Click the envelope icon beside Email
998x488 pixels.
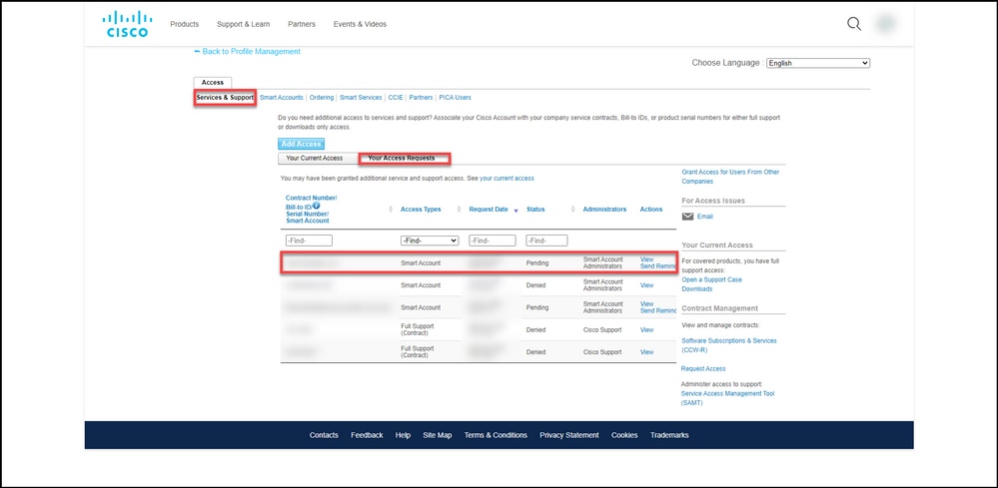[x=687, y=216]
